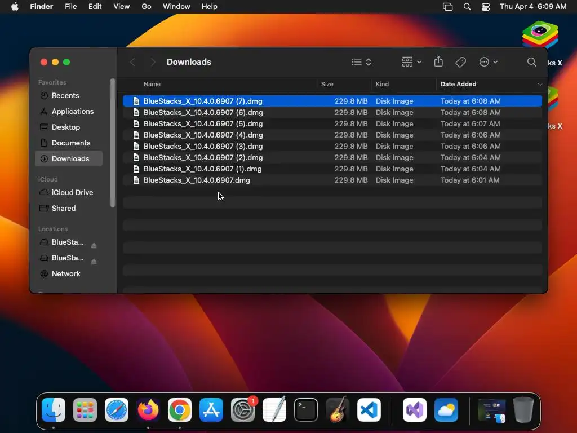
Task: Select BlueStacks_X_10.4.0.6907 (5).dmg file
Action: [x=332, y=123]
